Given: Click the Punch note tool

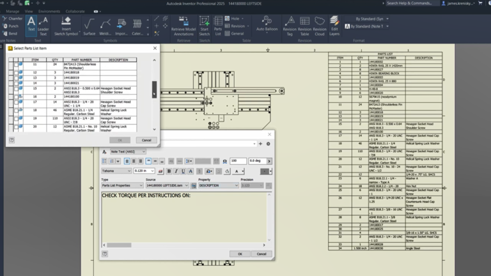Looking at the screenshot, I should (x=11, y=26).
